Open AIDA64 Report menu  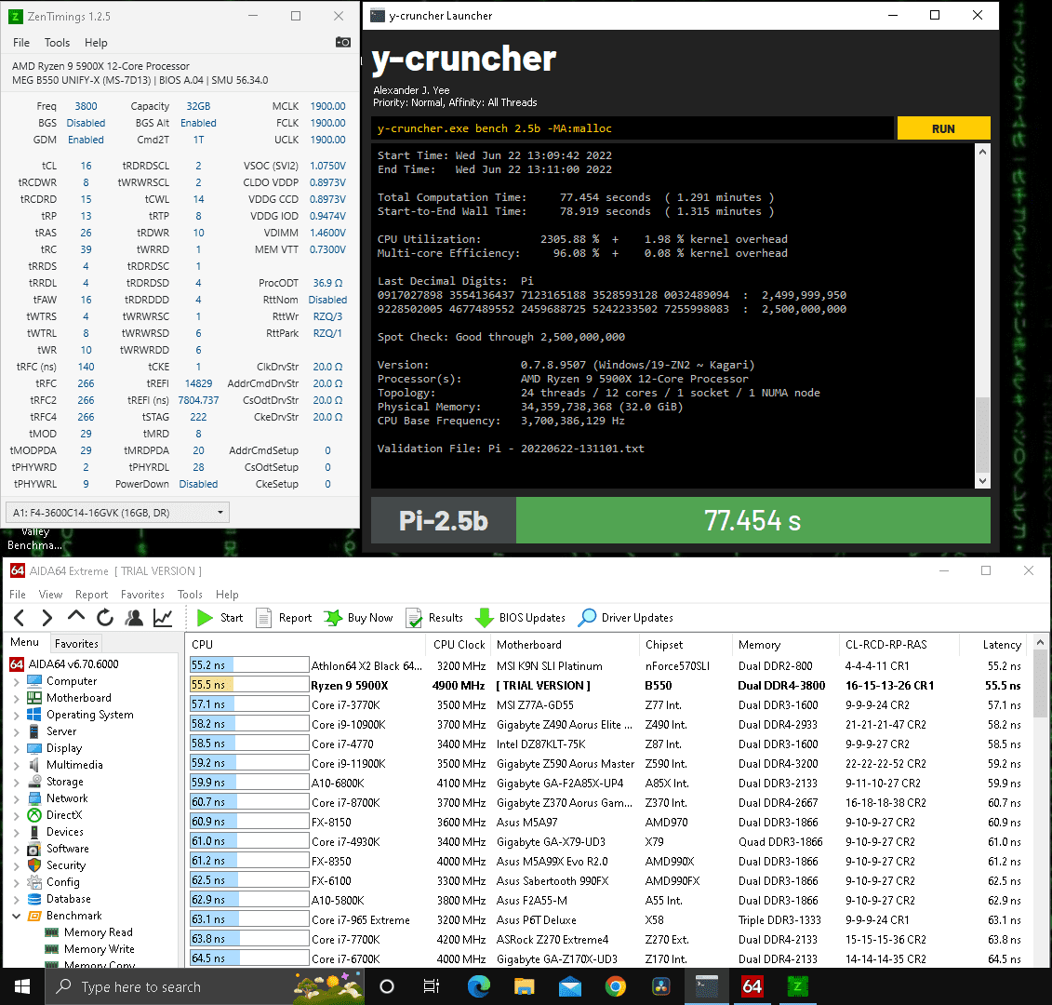pos(91,594)
